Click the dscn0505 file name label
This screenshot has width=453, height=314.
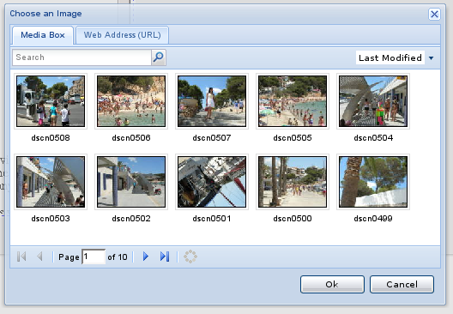[x=293, y=138]
